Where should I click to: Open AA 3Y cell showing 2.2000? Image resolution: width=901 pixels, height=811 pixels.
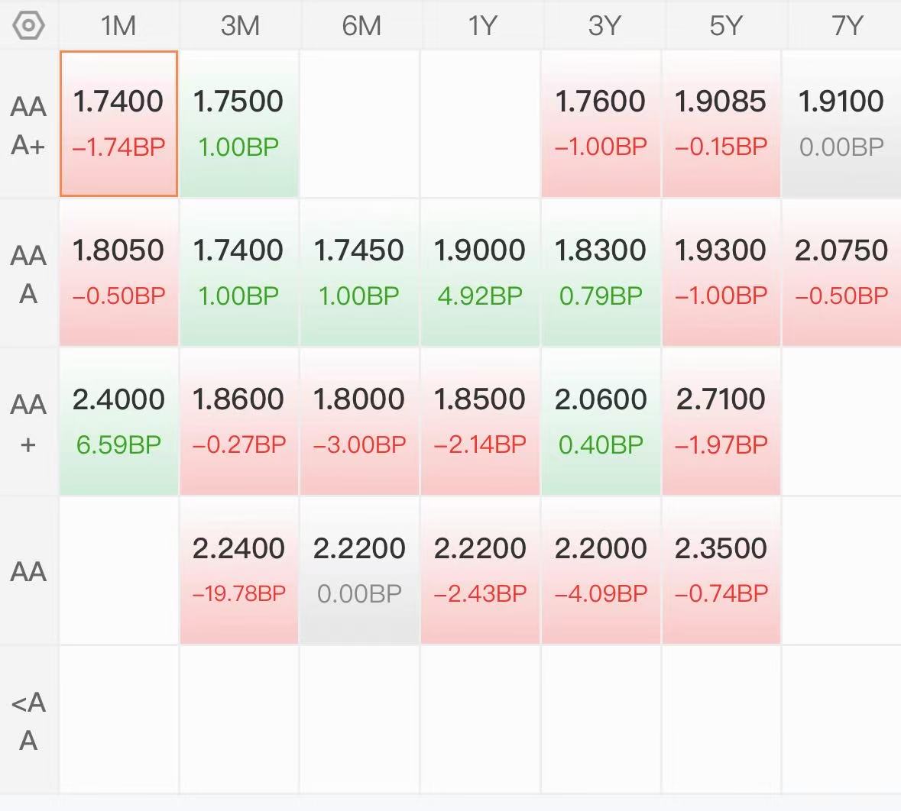coord(601,570)
